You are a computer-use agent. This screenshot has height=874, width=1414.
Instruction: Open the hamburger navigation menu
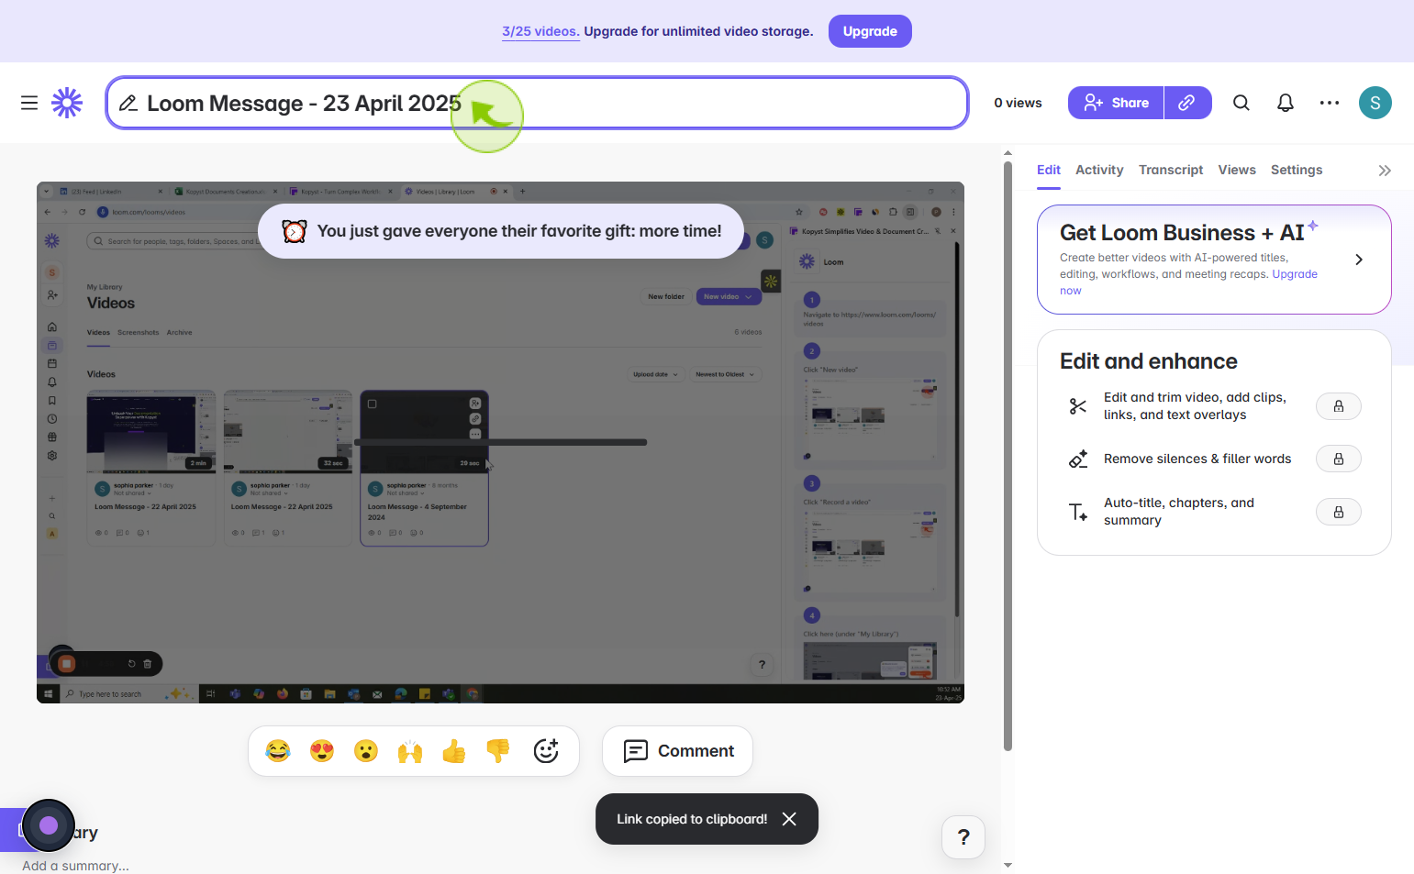pos(29,103)
